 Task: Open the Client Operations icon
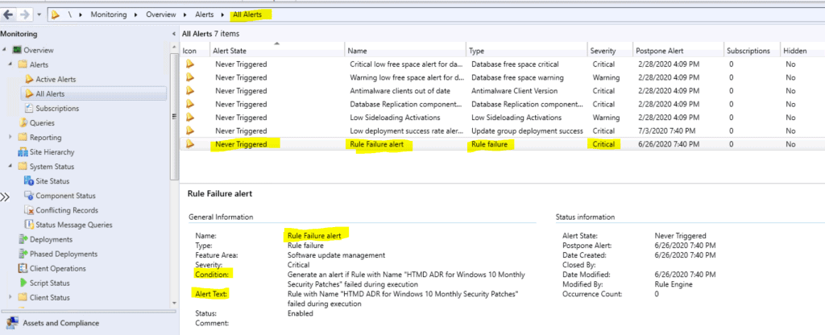(23, 268)
